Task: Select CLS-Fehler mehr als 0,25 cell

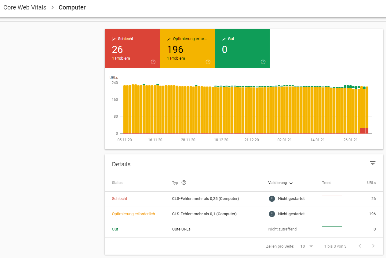Action: pyautogui.click(x=206, y=199)
